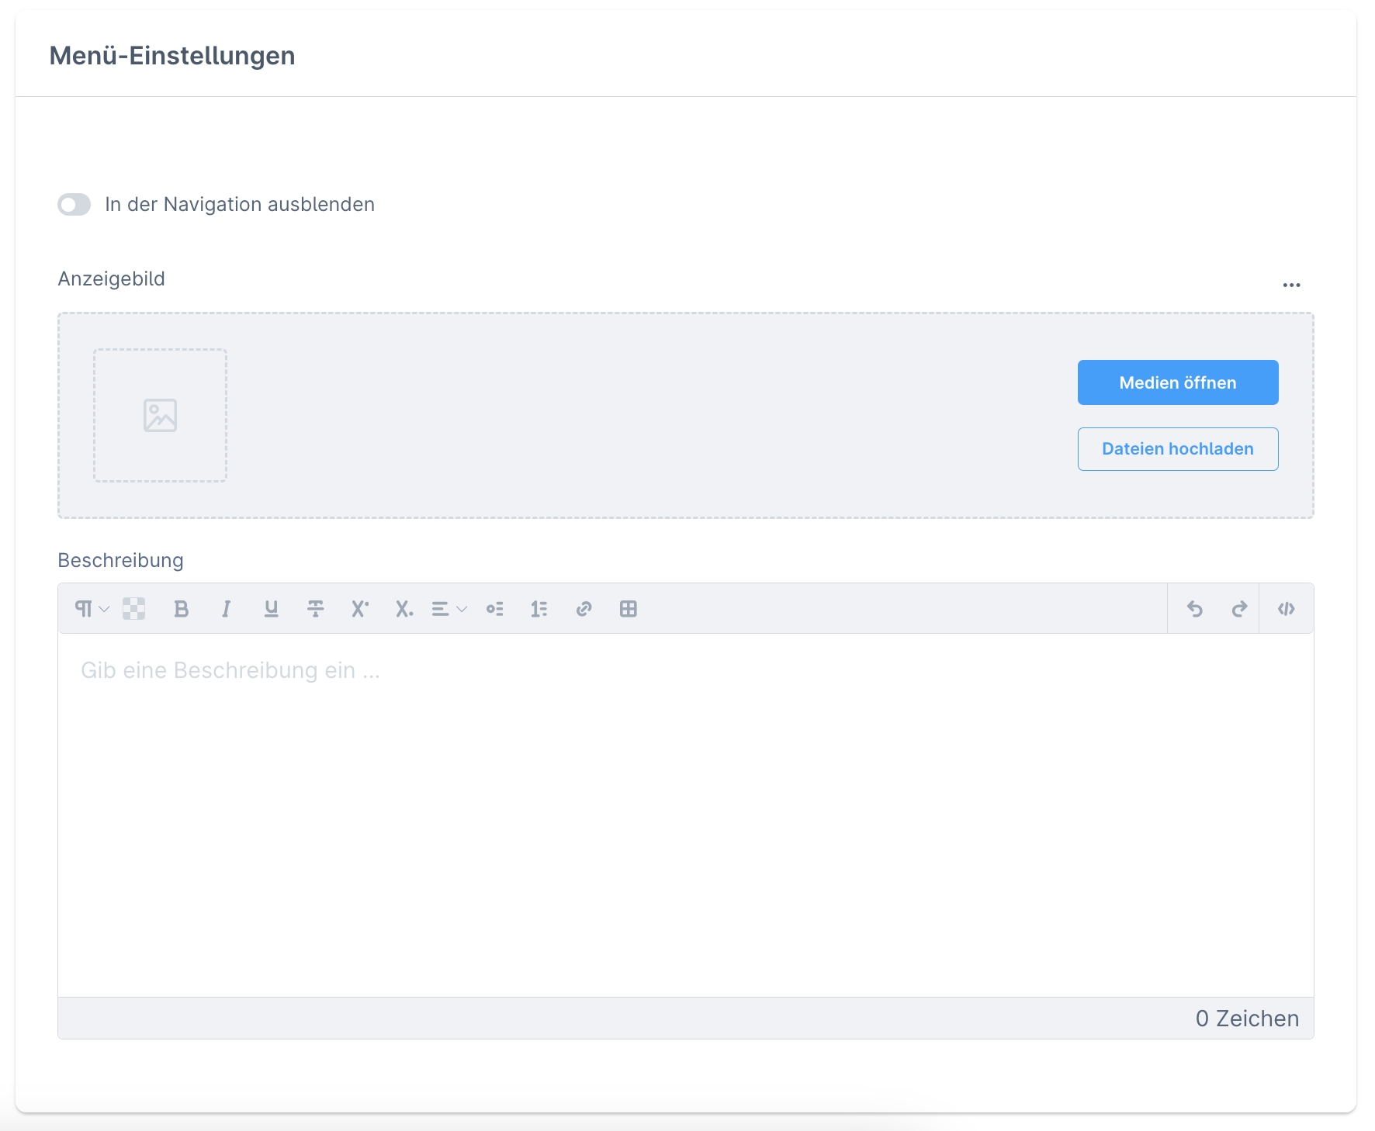Apply strikethrough to text

(x=316, y=609)
